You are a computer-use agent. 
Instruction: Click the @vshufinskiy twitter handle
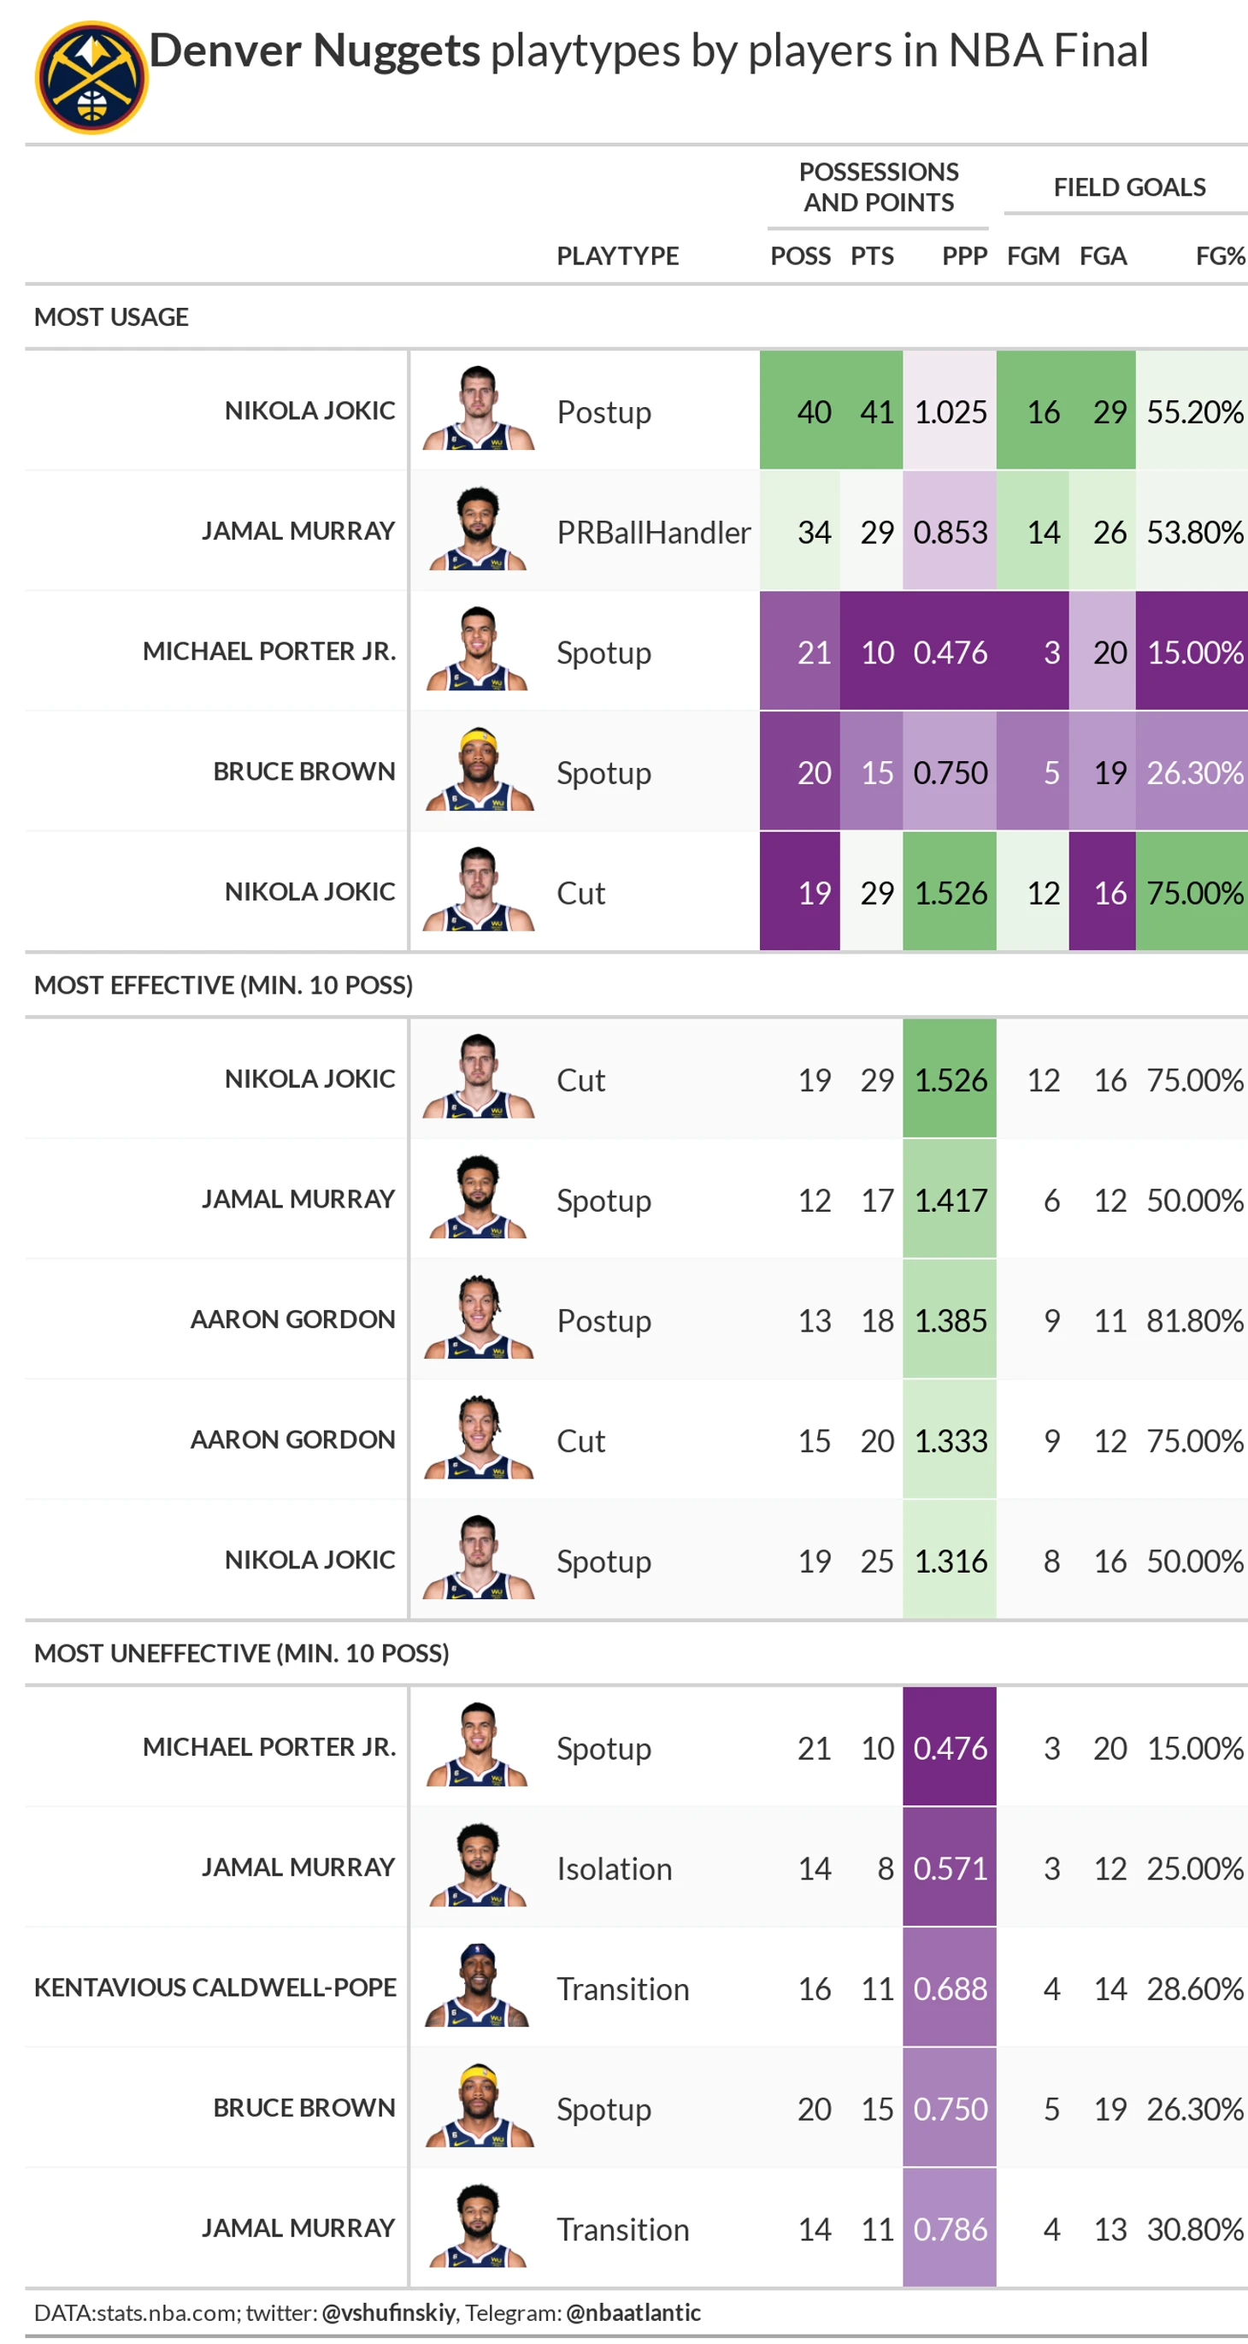click(388, 2312)
